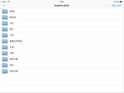
Task: Select the 数据文件备份 row label
Action: pos(16,41)
